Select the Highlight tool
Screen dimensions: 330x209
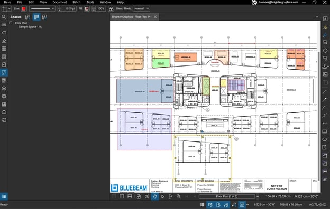(325, 27)
